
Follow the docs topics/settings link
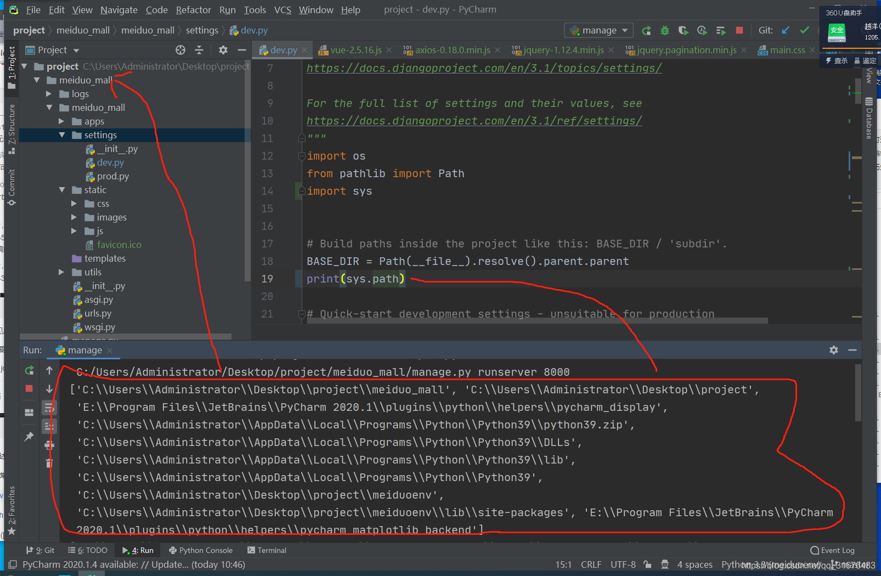pyautogui.click(x=484, y=68)
